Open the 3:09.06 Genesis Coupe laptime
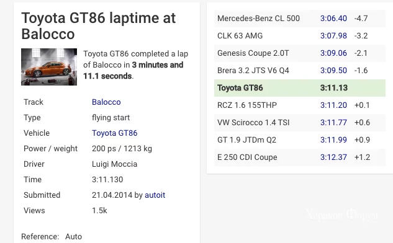Screen dimensions: 393x243 click(333, 53)
